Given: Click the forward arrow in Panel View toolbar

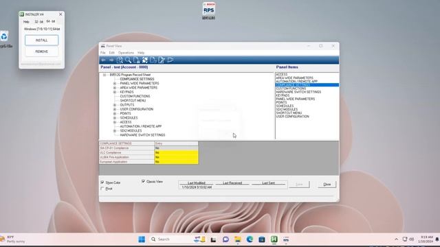Looking at the screenshot, I should click(x=111, y=60).
